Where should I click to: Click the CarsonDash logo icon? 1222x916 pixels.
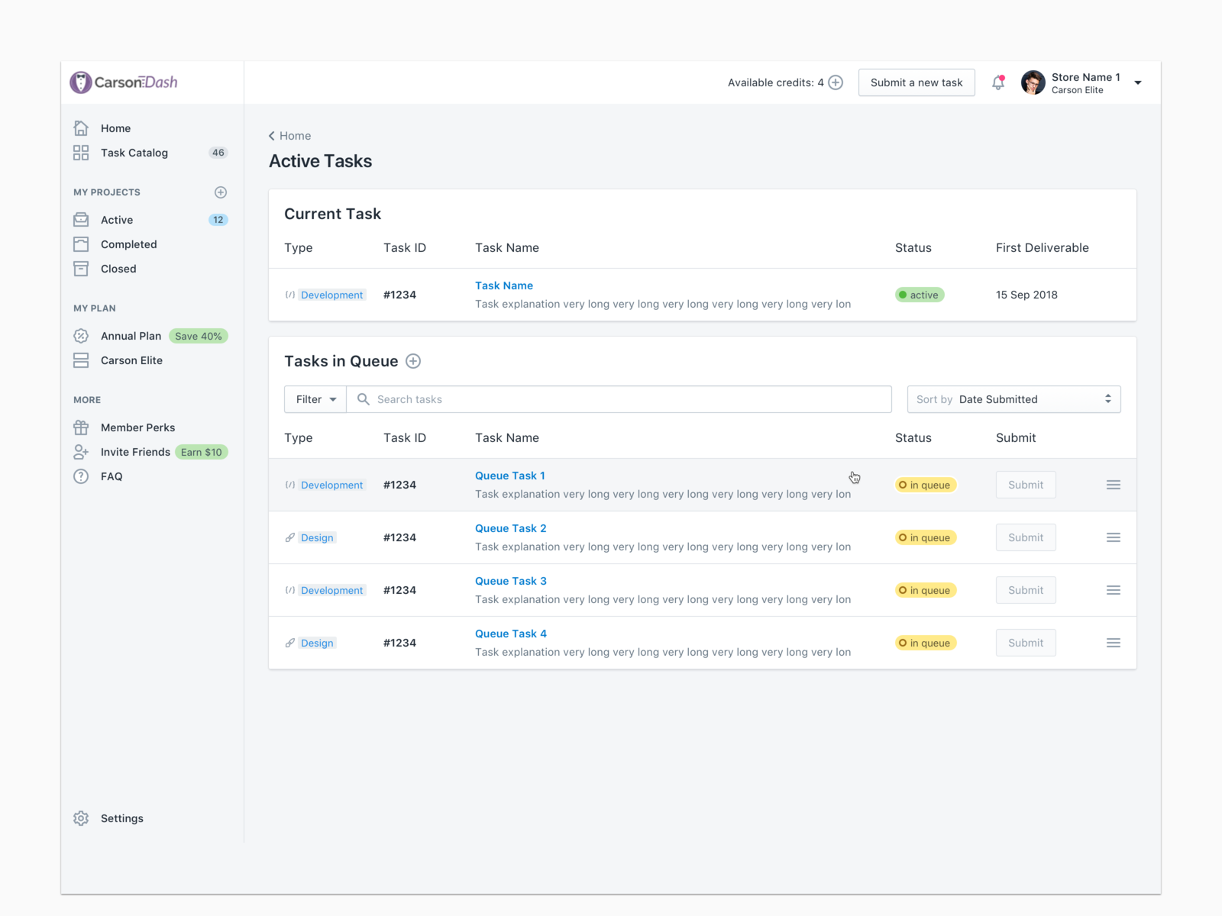[x=81, y=82]
